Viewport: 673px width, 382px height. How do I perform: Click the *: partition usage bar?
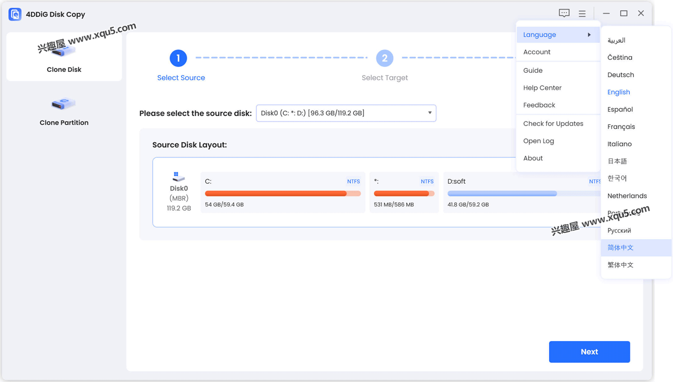pos(404,193)
